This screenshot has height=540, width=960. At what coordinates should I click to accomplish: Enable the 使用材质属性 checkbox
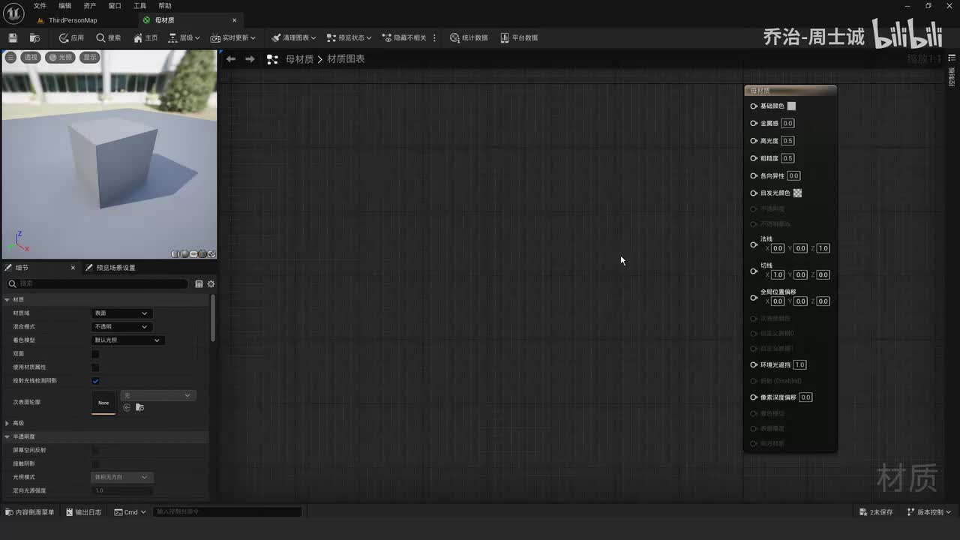click(x=95, y=367)
